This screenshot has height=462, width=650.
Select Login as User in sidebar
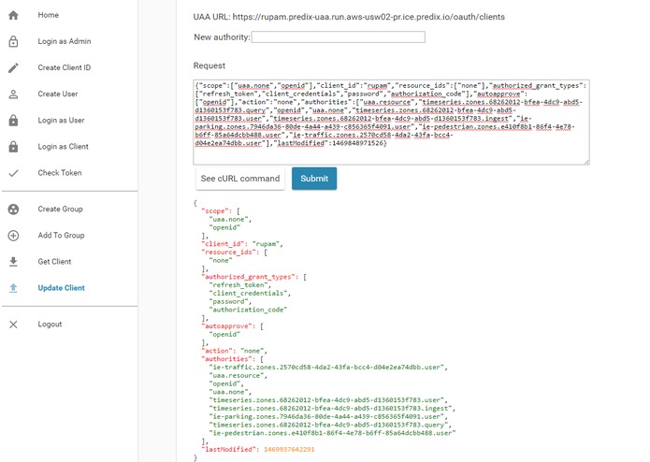coord(61,120)
